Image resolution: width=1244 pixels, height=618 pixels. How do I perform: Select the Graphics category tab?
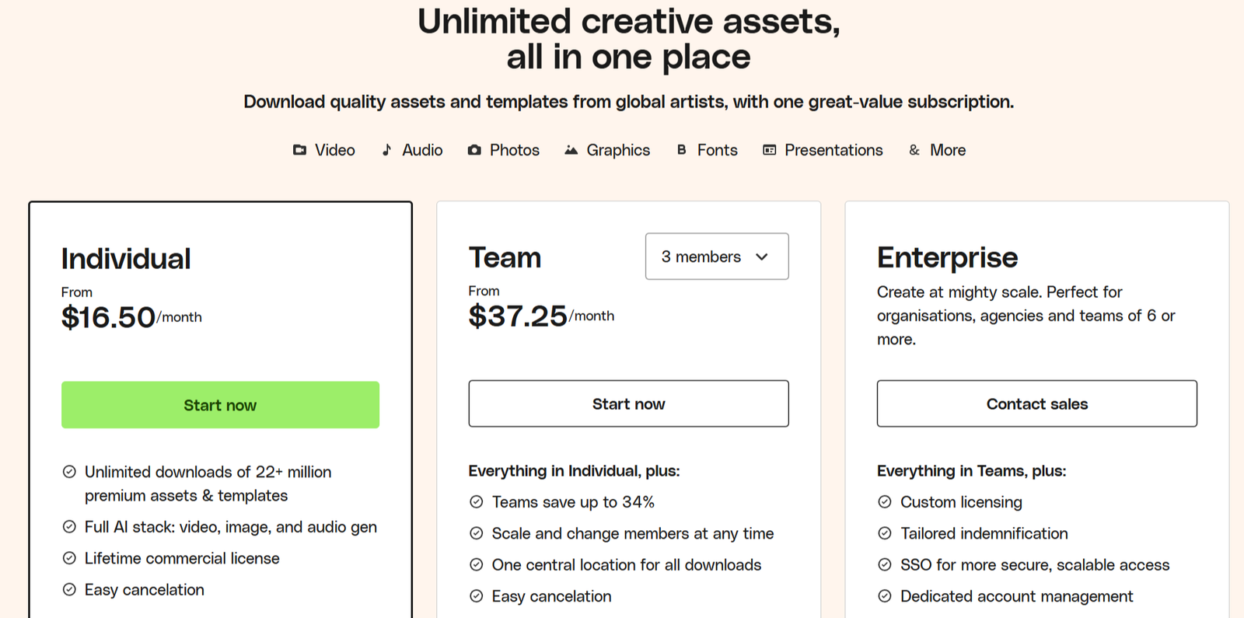(618, 150)
